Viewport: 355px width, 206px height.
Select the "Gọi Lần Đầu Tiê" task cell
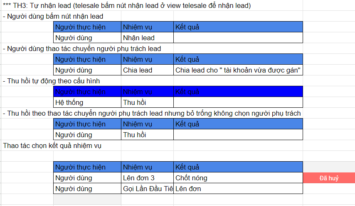click(x=147, y=189)
